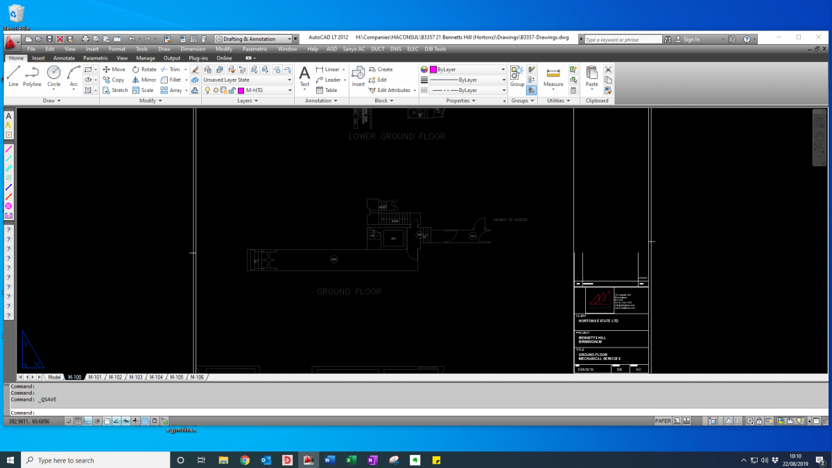This screenshot has height=468, width=832.
Task: Click Edit Attributes in Block panel
Action: (x=393, y=90)
